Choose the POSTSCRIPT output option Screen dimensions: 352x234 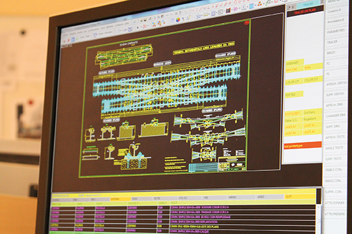click(x=293, y=114)
